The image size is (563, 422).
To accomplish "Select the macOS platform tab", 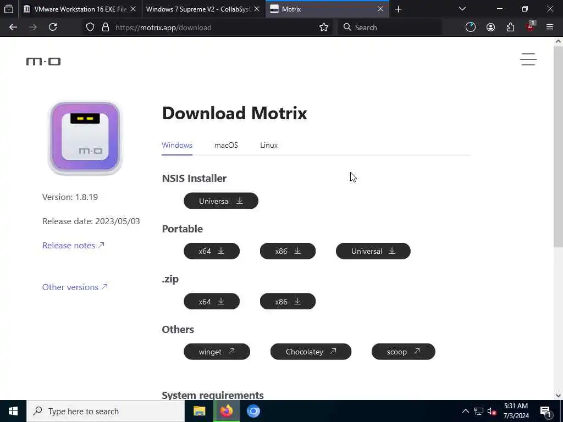I will point(226,145).
